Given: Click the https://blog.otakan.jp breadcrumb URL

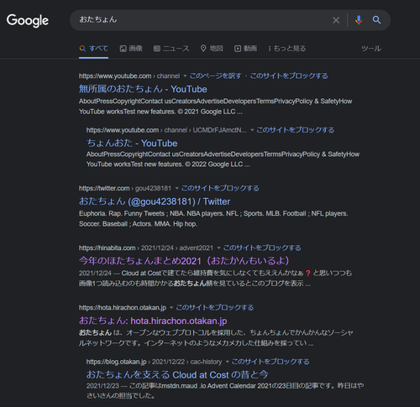Looking at the screenshot, I should [154, 362].
